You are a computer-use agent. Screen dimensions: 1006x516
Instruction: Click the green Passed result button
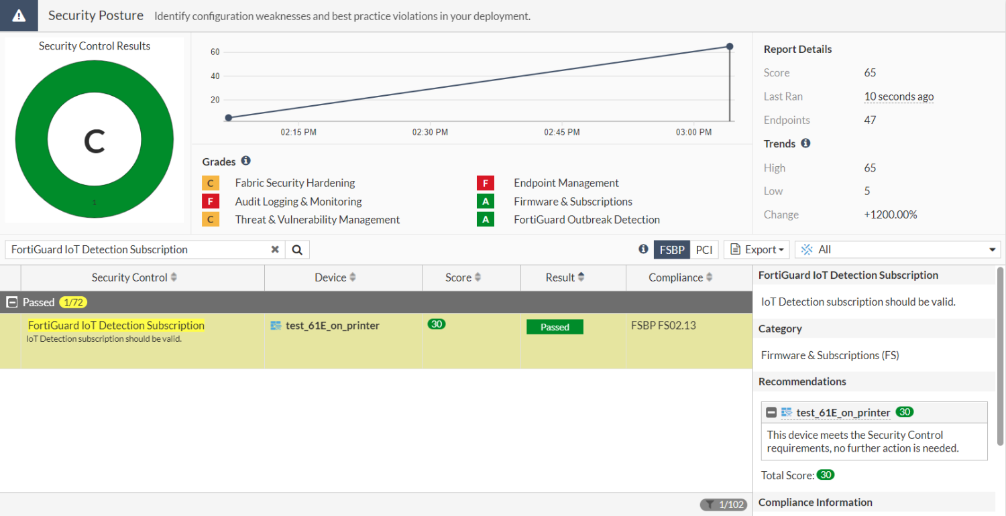(555, 327)
